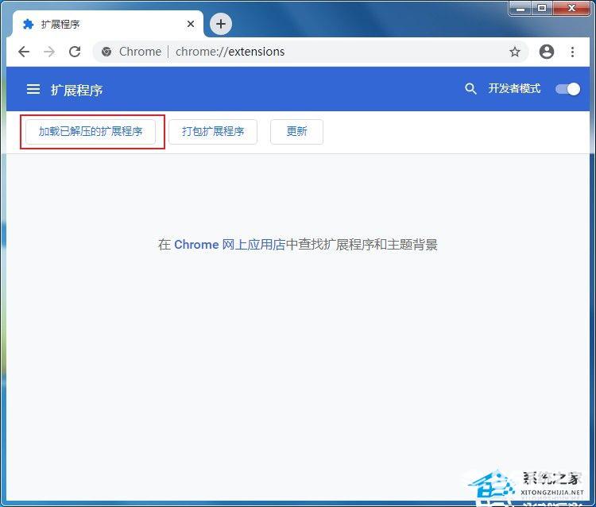Click the Chrome site info icon in address bar
Image resolution: width=596 pixels, height=507 pixels.
[x=106, y=52]
